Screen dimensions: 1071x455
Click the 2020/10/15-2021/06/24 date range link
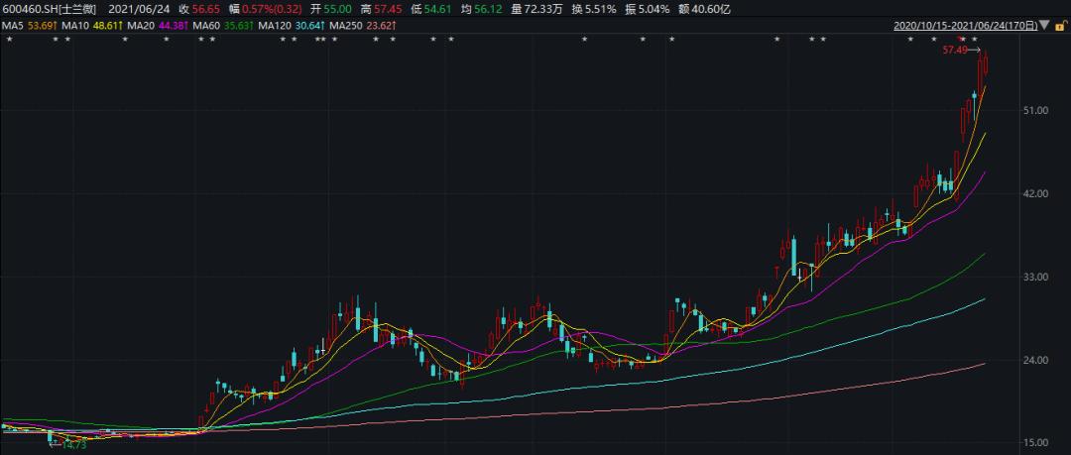click(966, 26)
